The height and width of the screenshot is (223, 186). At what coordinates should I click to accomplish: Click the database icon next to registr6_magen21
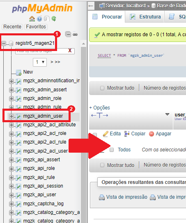point(11,43)
